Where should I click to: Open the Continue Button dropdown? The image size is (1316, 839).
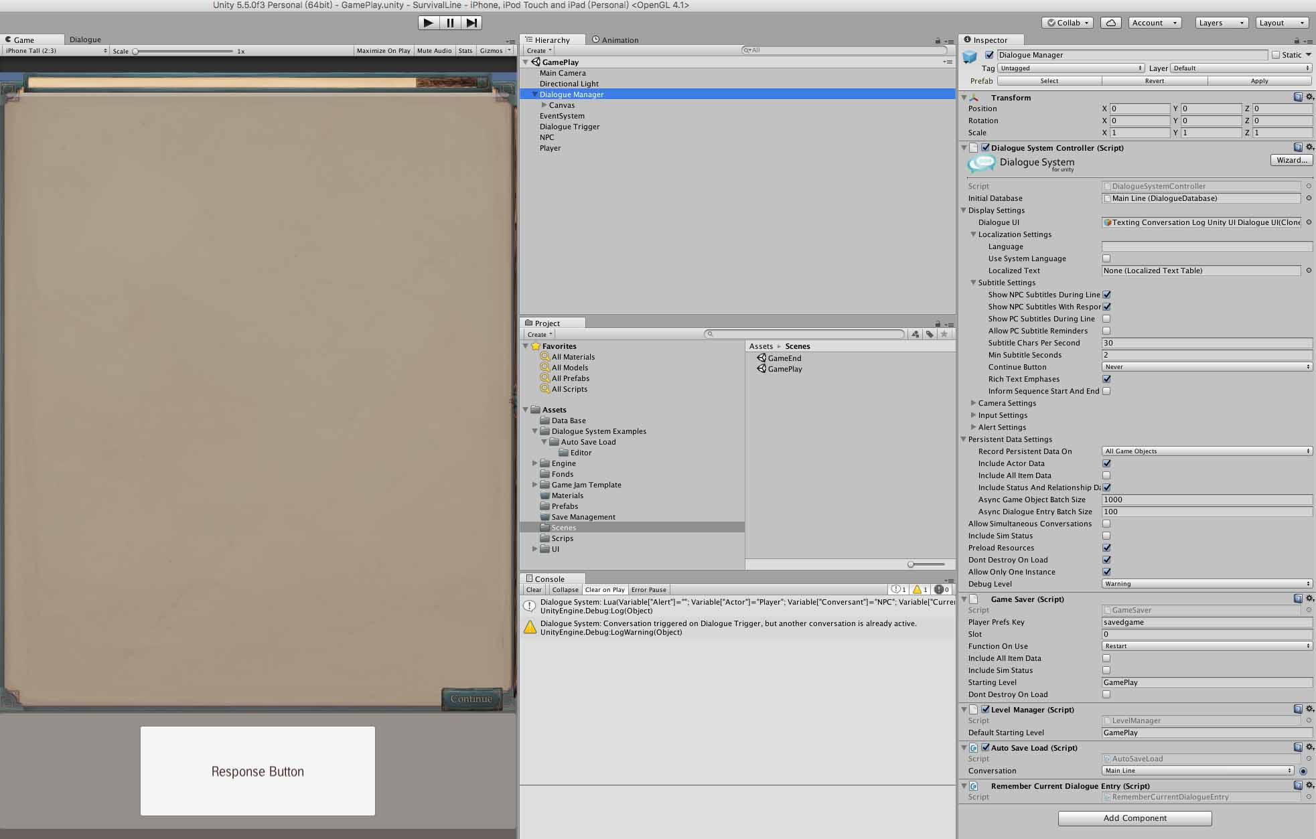(x=1207, y=367)
